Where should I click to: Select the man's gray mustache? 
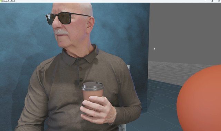61,32
